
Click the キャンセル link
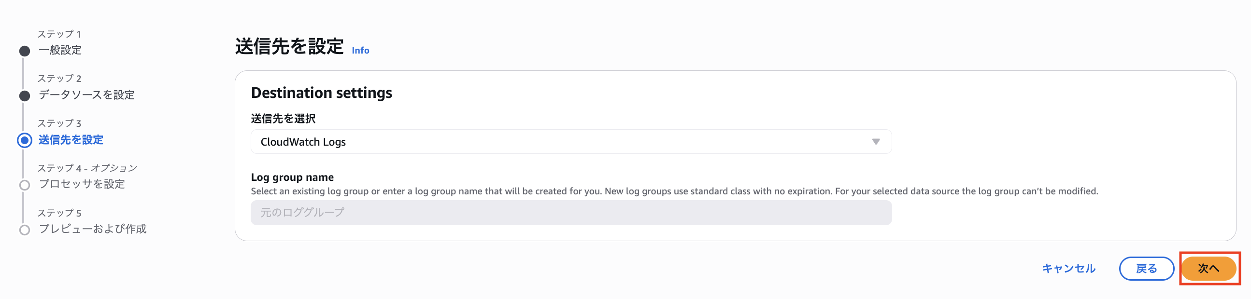(x=1068, y=269)
